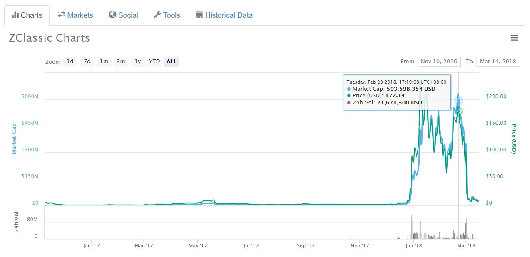Open the Historical Data tab

point(224,15)
